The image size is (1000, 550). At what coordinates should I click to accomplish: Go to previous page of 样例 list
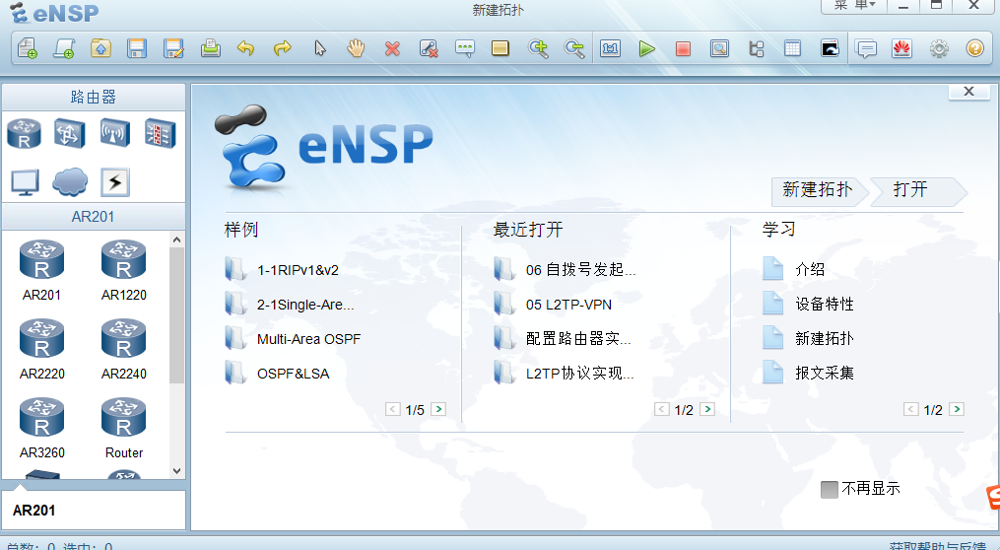393,409
